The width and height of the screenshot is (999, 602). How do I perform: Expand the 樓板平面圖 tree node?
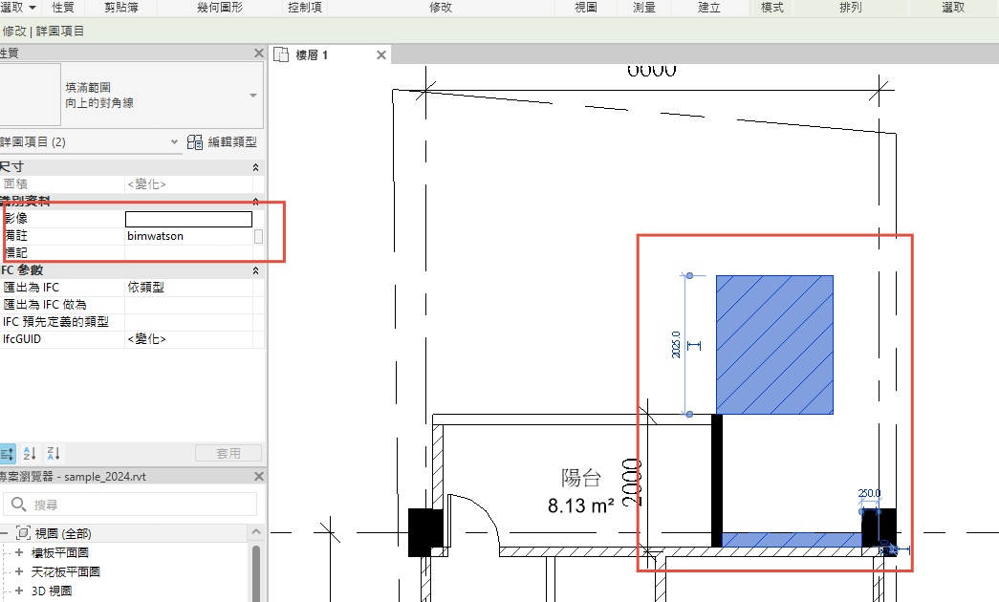point(18,552)
